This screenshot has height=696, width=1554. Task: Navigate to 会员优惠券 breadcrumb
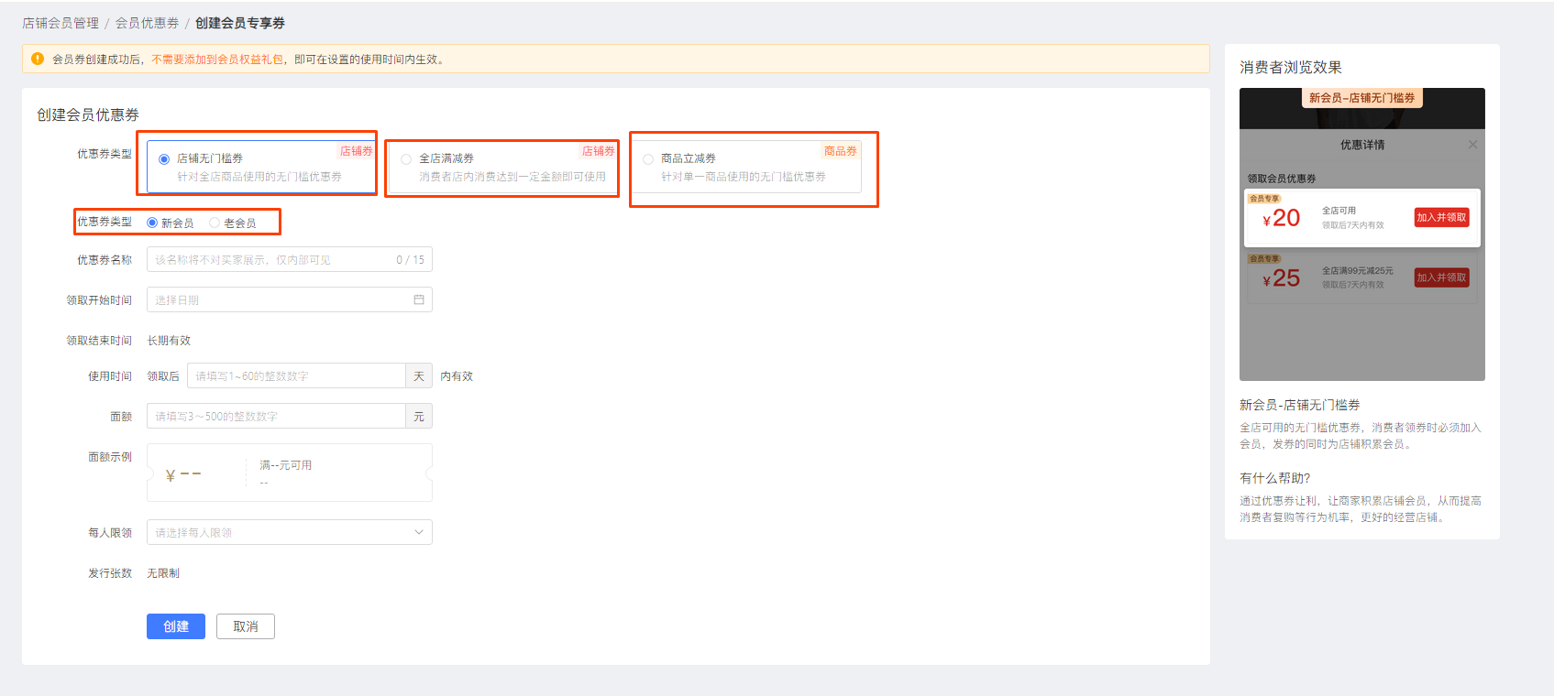(x=147, y=23)
